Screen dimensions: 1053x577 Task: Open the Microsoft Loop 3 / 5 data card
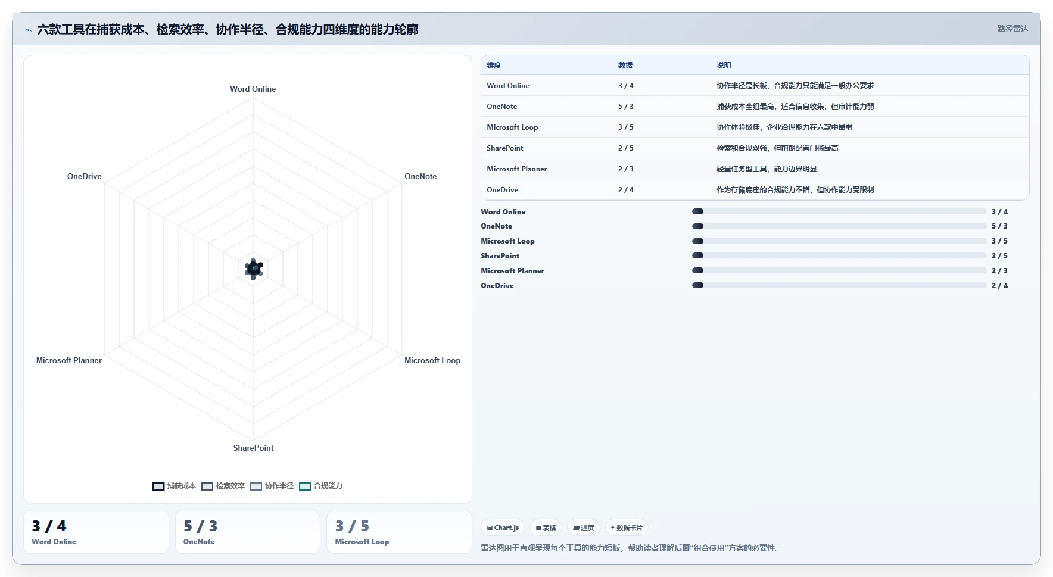pyautogui.click(x=399, y=532)
